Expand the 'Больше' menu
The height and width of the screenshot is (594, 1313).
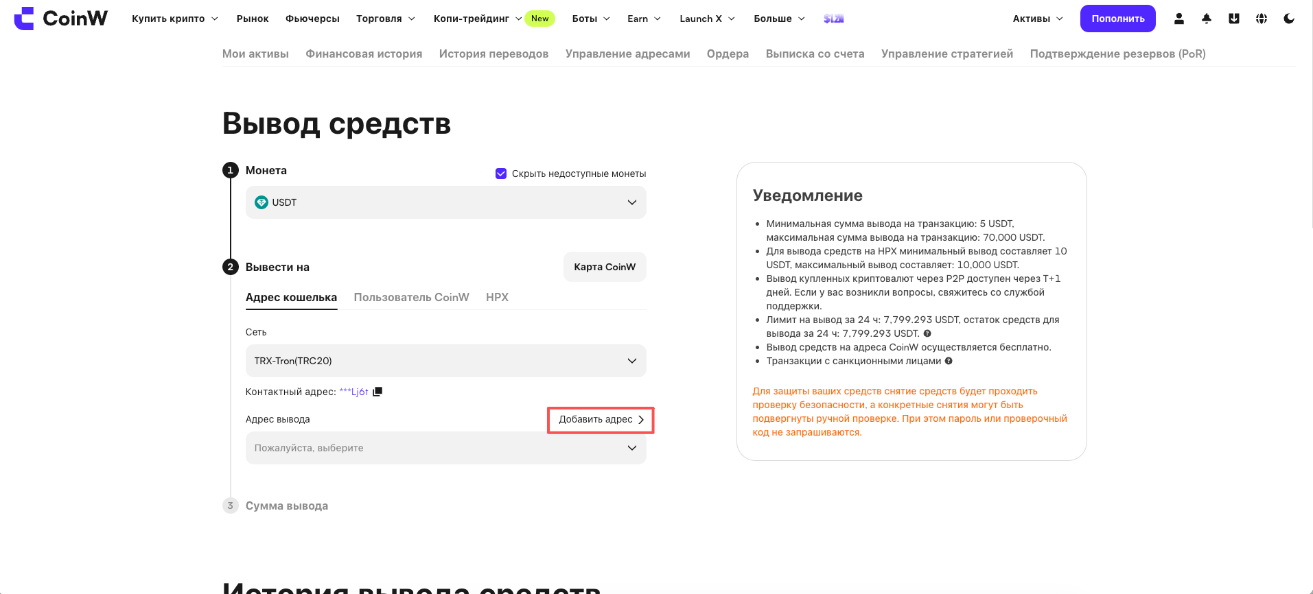pyautogui.click(x=779, y=19)
